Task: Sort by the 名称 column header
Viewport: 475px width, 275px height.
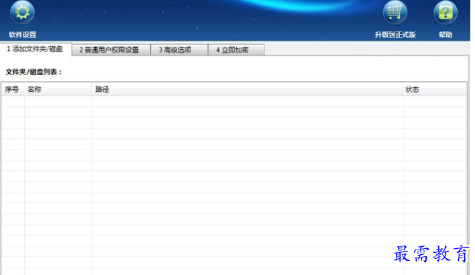Action: pos(58,89)
